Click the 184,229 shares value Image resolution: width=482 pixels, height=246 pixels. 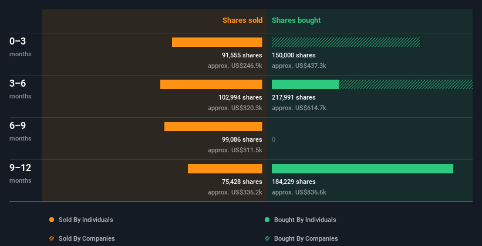coord(294,182)
